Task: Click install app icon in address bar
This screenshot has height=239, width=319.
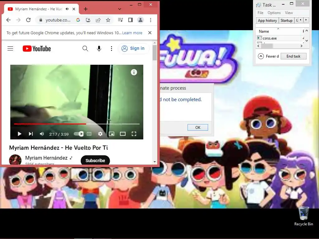Action: [x=88, y=20]
